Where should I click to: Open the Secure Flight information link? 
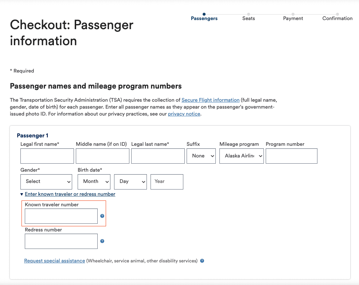[x=210, y=100]
